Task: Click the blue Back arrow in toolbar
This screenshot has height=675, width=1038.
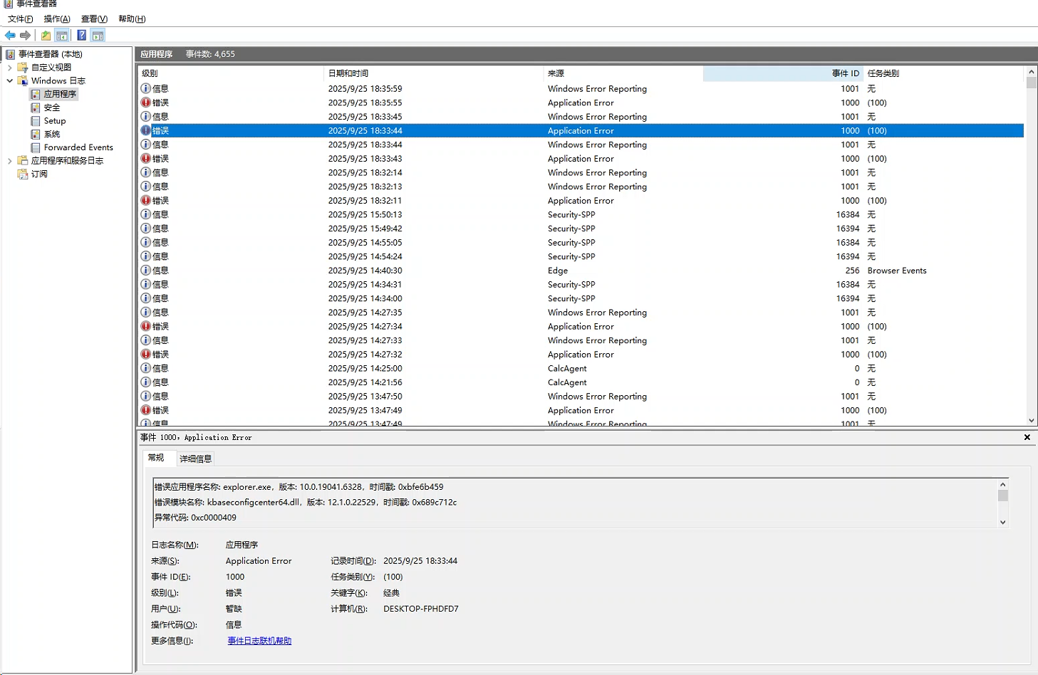Action: point(10,36)
